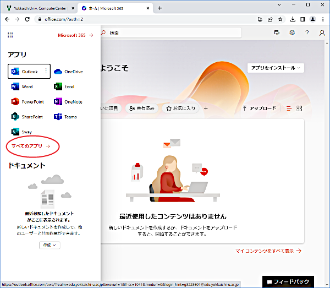Switch to list view layout icon
Screen dimensions: 330x288
289,108
